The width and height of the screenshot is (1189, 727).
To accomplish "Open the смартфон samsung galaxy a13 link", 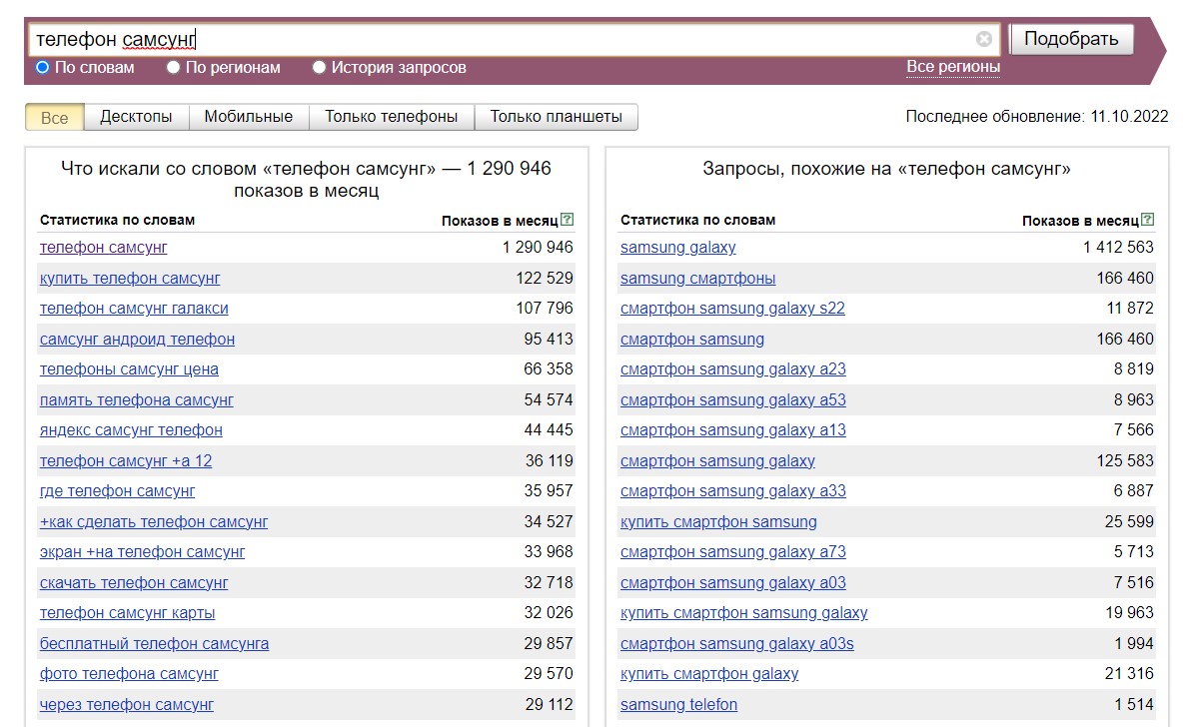I will click(x=733, y=429).
